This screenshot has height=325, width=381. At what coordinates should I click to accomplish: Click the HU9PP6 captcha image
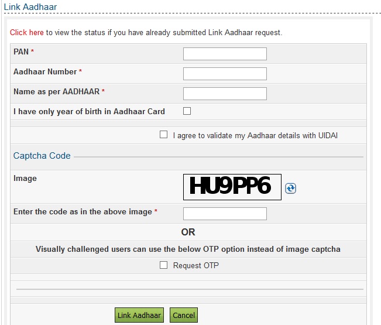click(x=232, y=187)
